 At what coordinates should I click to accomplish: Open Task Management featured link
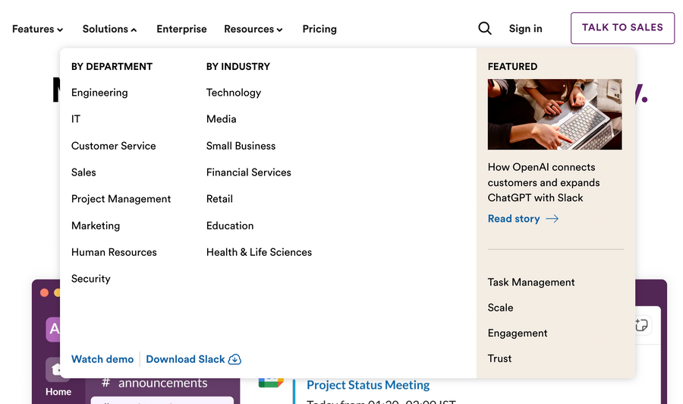pyautogui.click(x=531, y=282)
